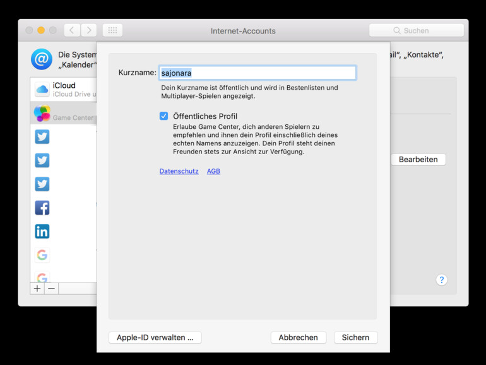Click the search magnifier icon

tap(397, 30)
